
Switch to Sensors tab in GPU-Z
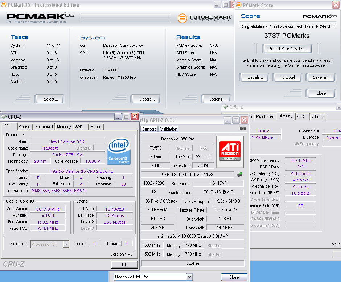click(x=149, y=129)
